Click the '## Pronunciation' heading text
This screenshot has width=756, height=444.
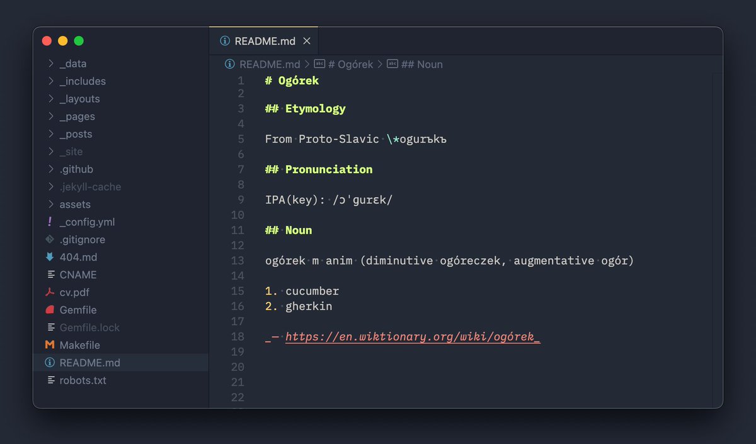click(319, 169)
